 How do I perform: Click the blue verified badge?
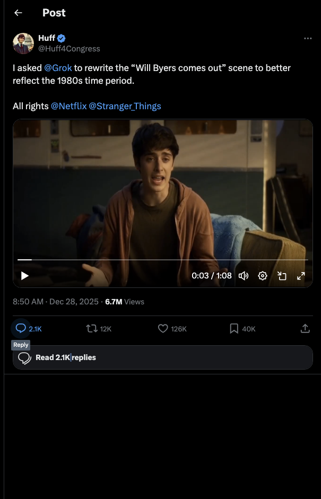(62, 39)
